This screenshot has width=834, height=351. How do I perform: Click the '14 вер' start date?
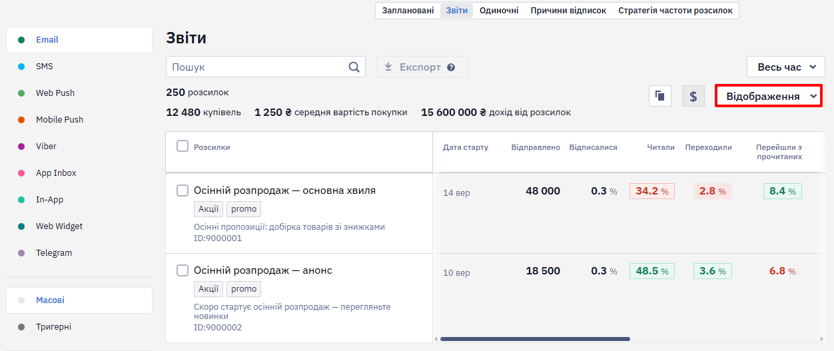pyautogui.click(x=456, y=193)
